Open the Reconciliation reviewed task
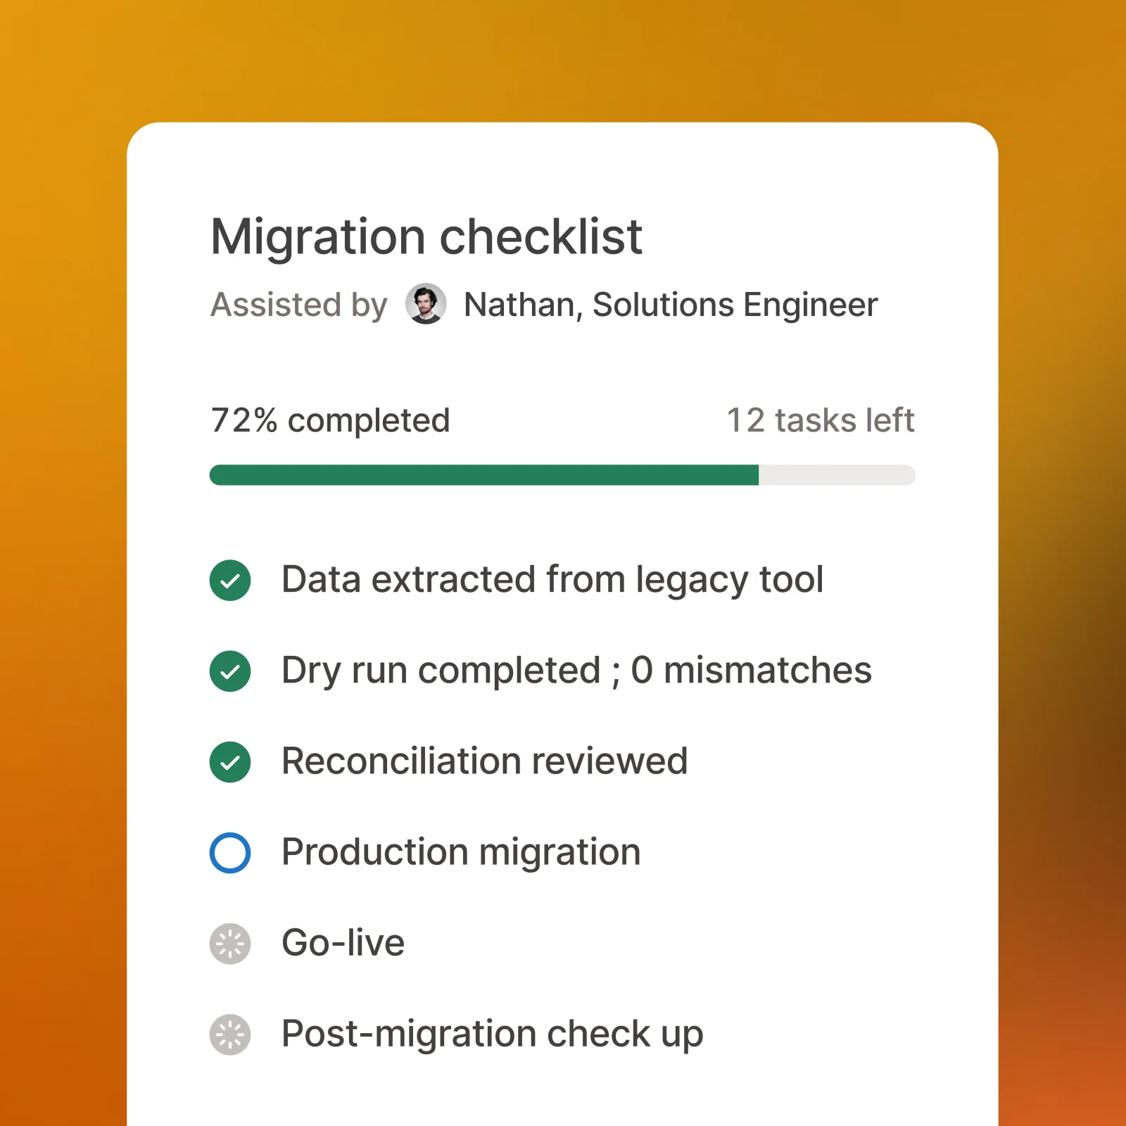 pos(485,761)
